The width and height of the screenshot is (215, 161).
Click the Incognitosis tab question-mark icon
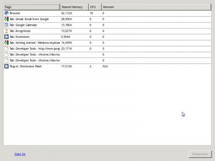tap(6, 31)
